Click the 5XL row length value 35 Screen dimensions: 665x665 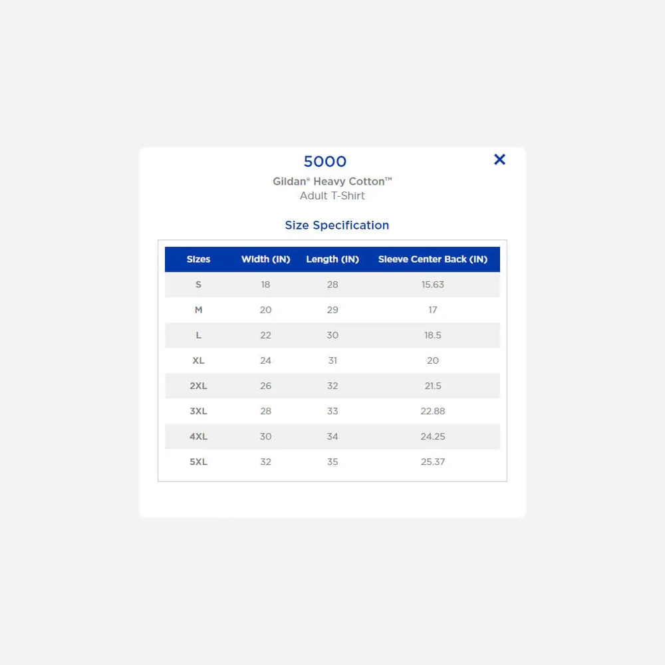(332, 462)
